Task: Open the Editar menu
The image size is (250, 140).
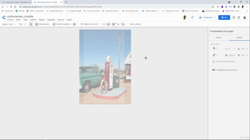Action: [18, 20]
